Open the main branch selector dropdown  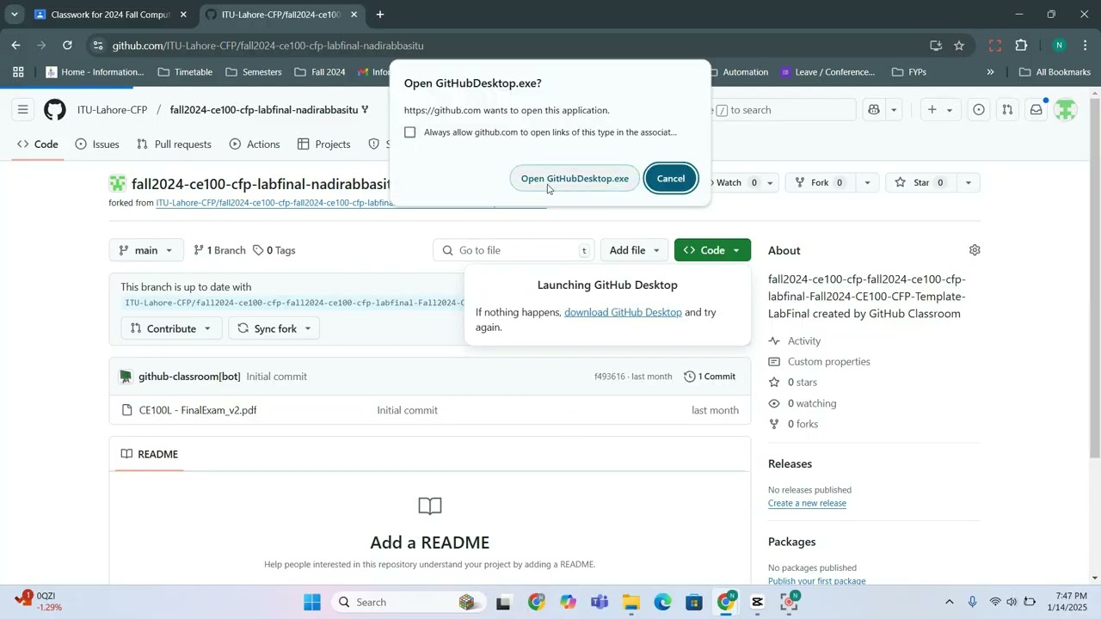[x=146, y=250]
